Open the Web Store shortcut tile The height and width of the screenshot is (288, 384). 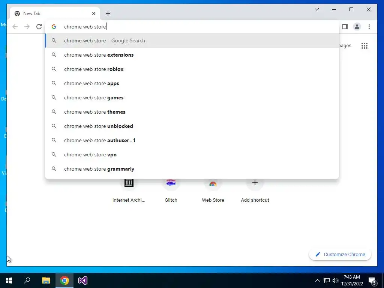click(213, 190)
